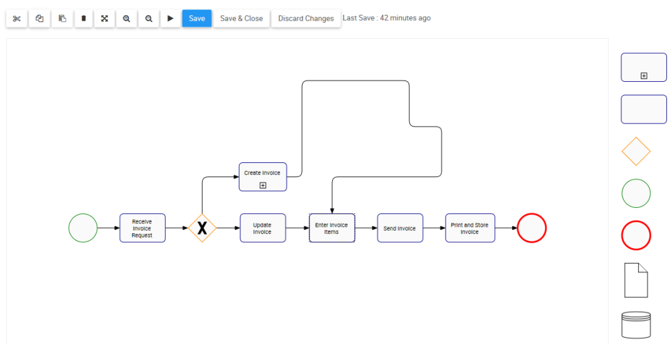Click the blue Save button
This screenshot has width=671, height=344.
197,19
